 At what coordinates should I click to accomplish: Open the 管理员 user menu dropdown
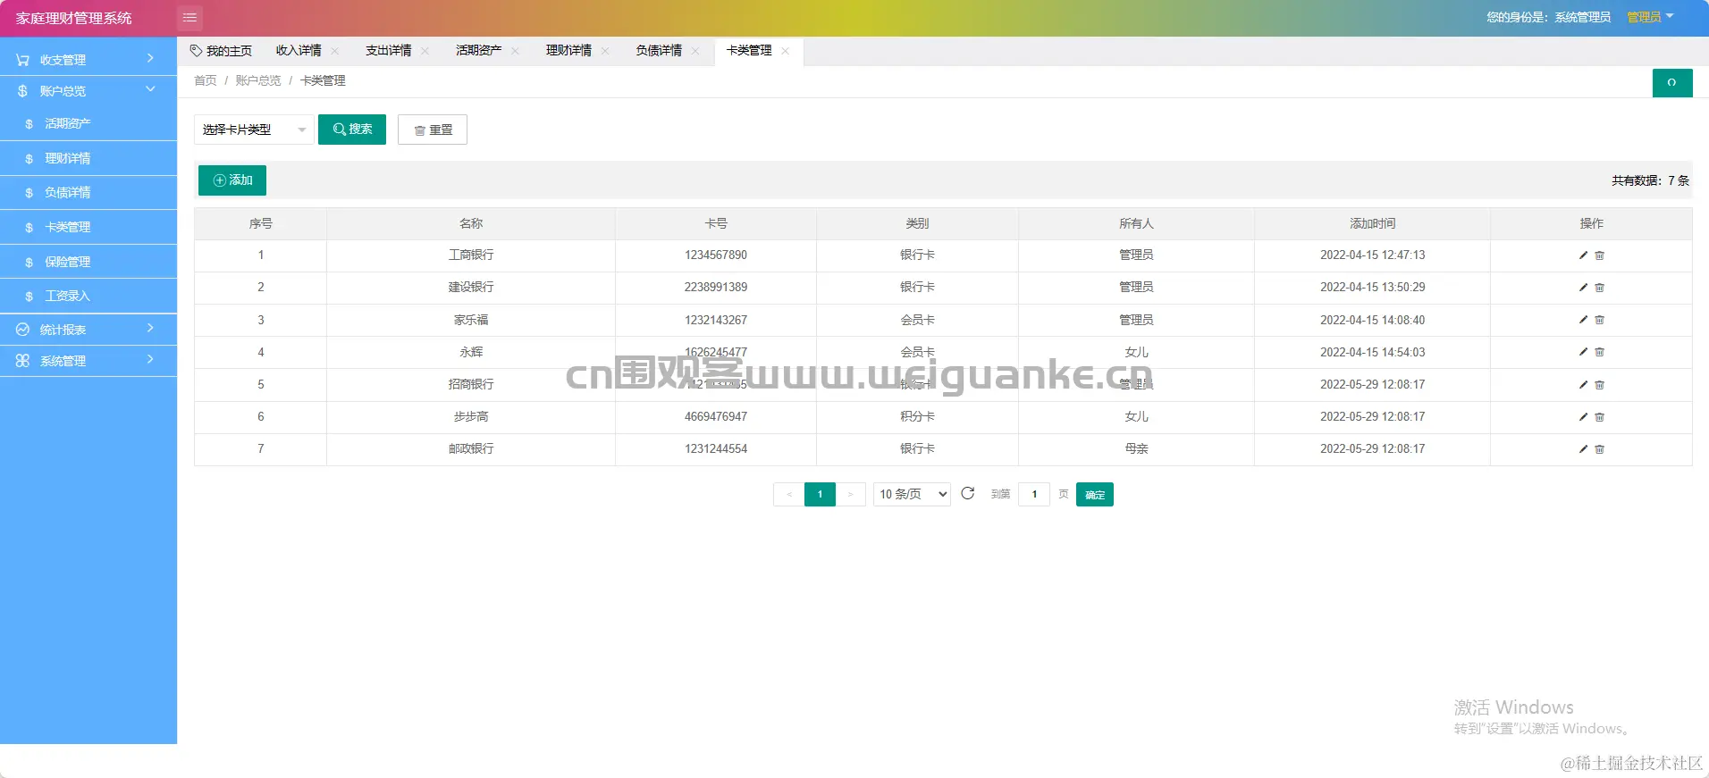[1650, 17]
